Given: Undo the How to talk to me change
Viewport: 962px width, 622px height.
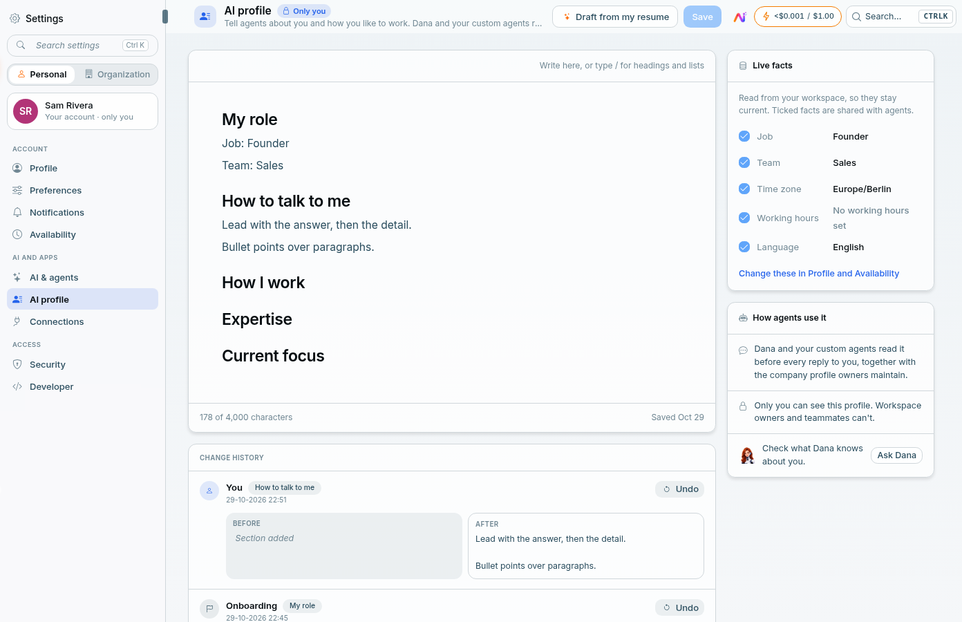Looking at the screenshot, I should [679, 489].
